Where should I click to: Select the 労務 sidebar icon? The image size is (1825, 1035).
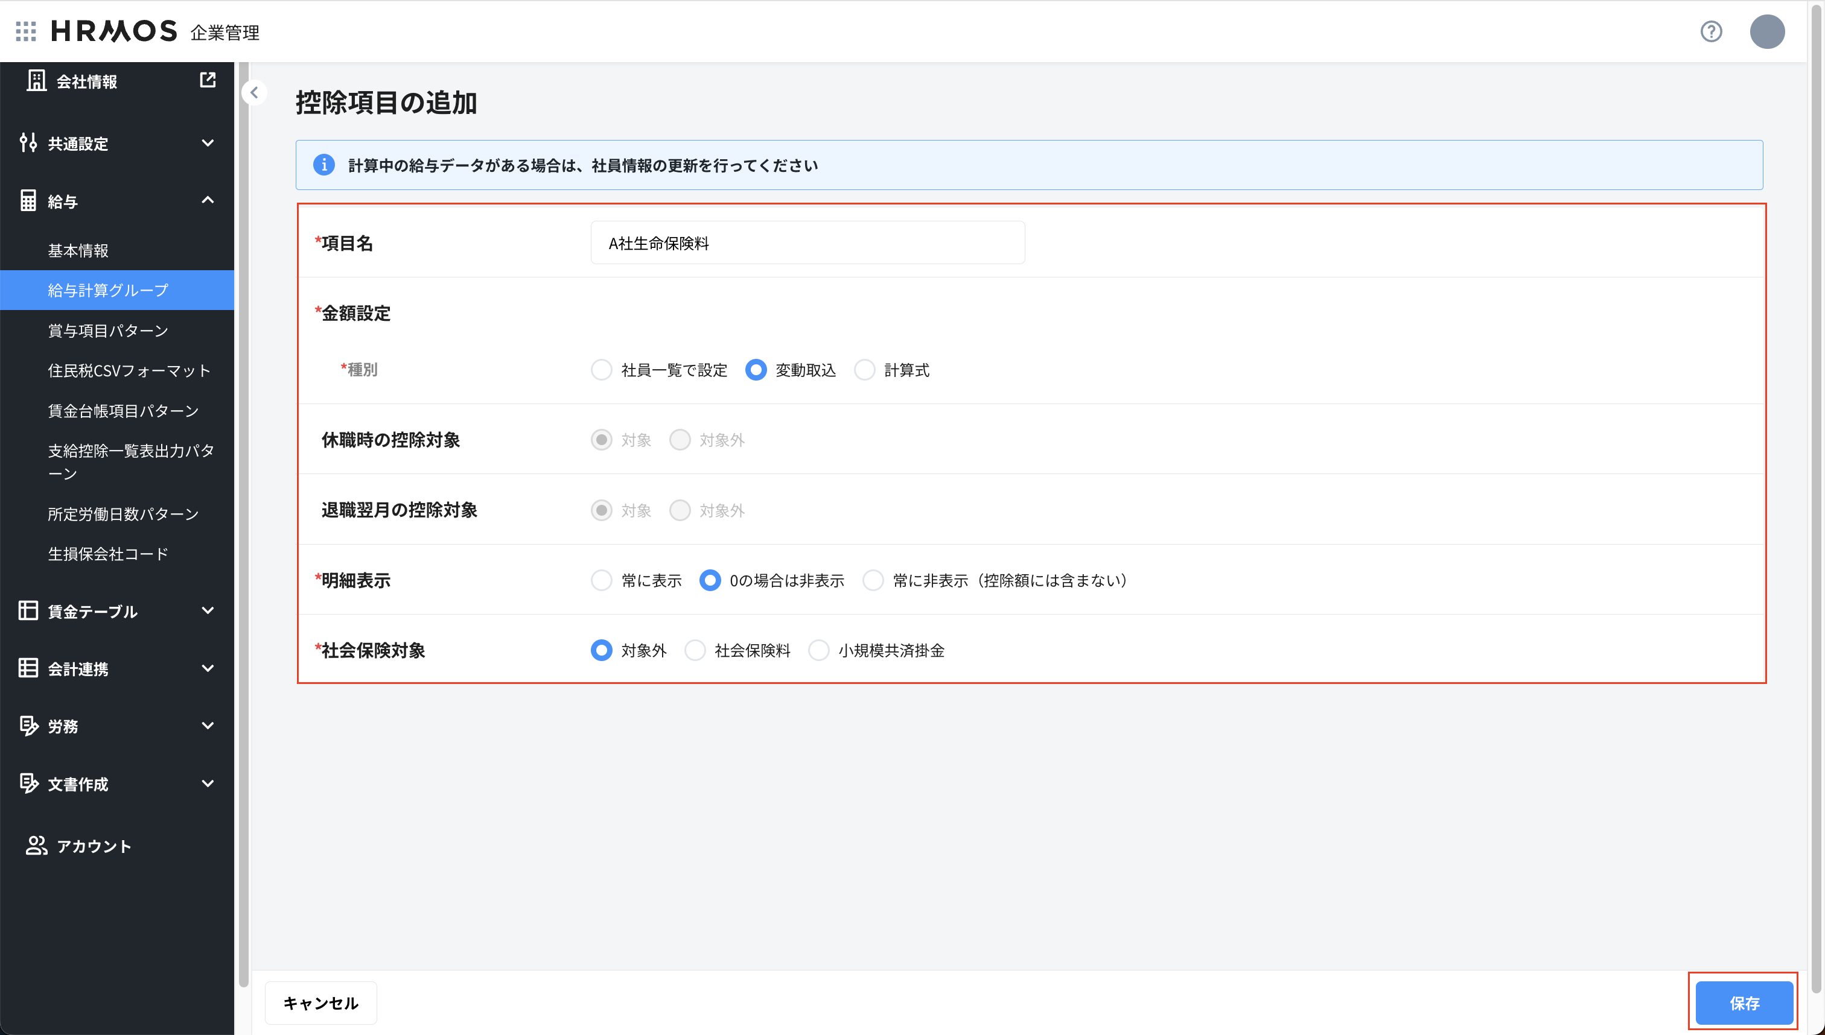click(x=28, y=726)
